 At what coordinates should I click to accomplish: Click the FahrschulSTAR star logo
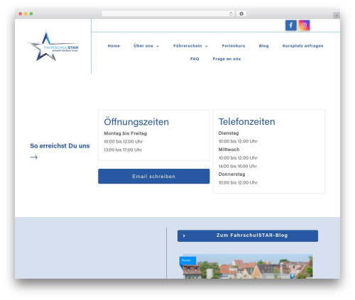click(x=53, y=46)
